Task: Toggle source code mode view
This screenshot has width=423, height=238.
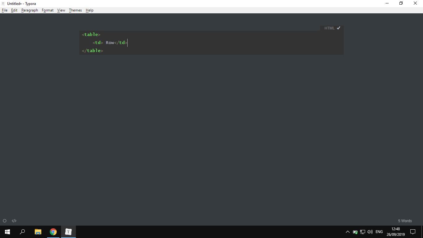Action: click(x=14, y=221)
